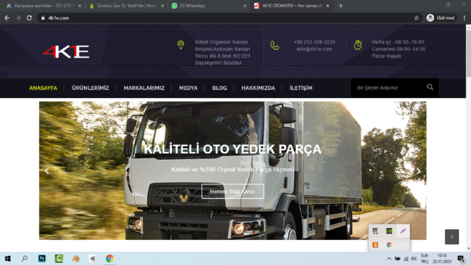Click the KALİTELİ OTO YEDEK PARÇA heading
This screenshot has width=471, height=265.
pyautogui.click(x=232, y=149)
